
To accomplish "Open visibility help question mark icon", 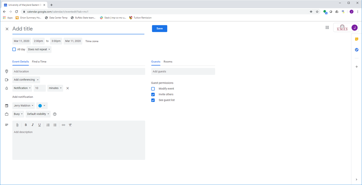I will [55, 114].
